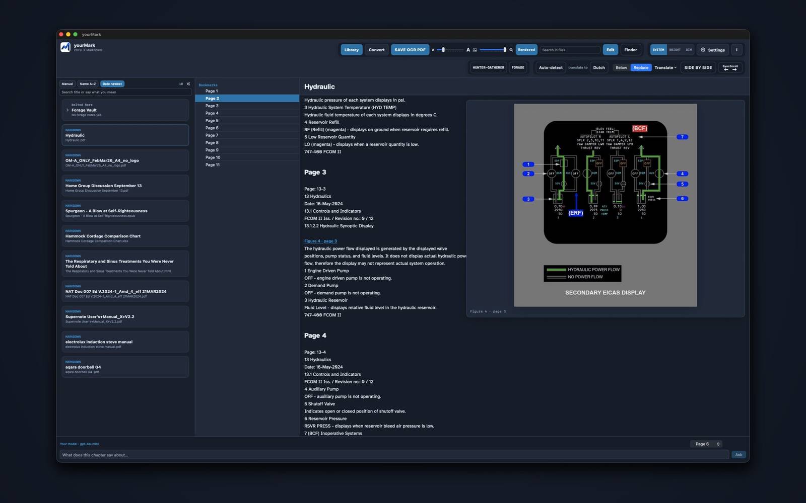
Task: Set translation placement to Below
Action: (621, 67)
